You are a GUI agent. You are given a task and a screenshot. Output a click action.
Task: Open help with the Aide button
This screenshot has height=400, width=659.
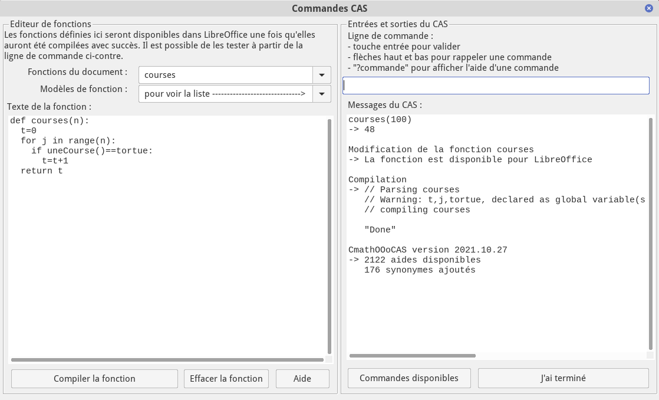302,379
